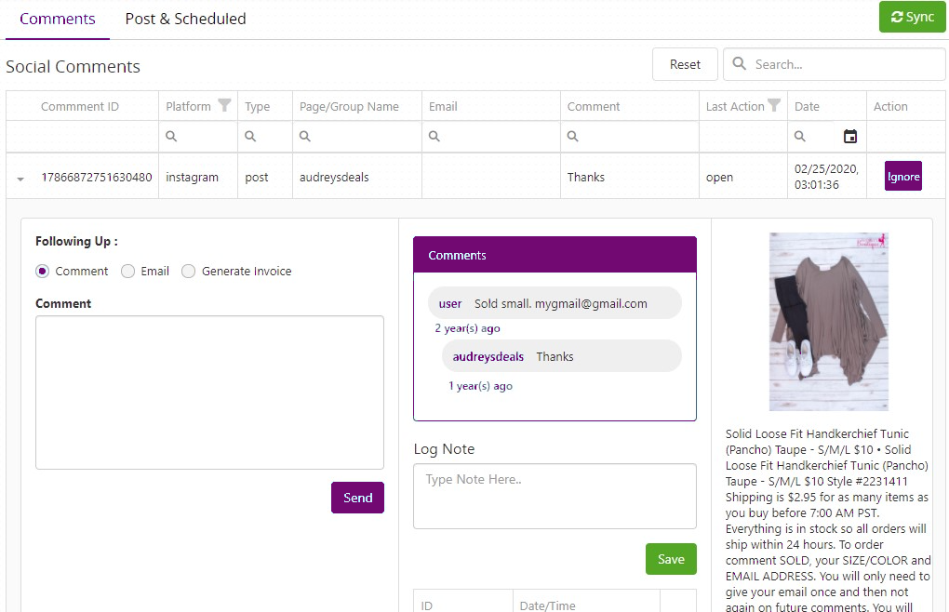Click the search magnifier in the Platform filter row
Image resolution: width=949 pixels, height=612 pixels.
[x=171, y=136]
